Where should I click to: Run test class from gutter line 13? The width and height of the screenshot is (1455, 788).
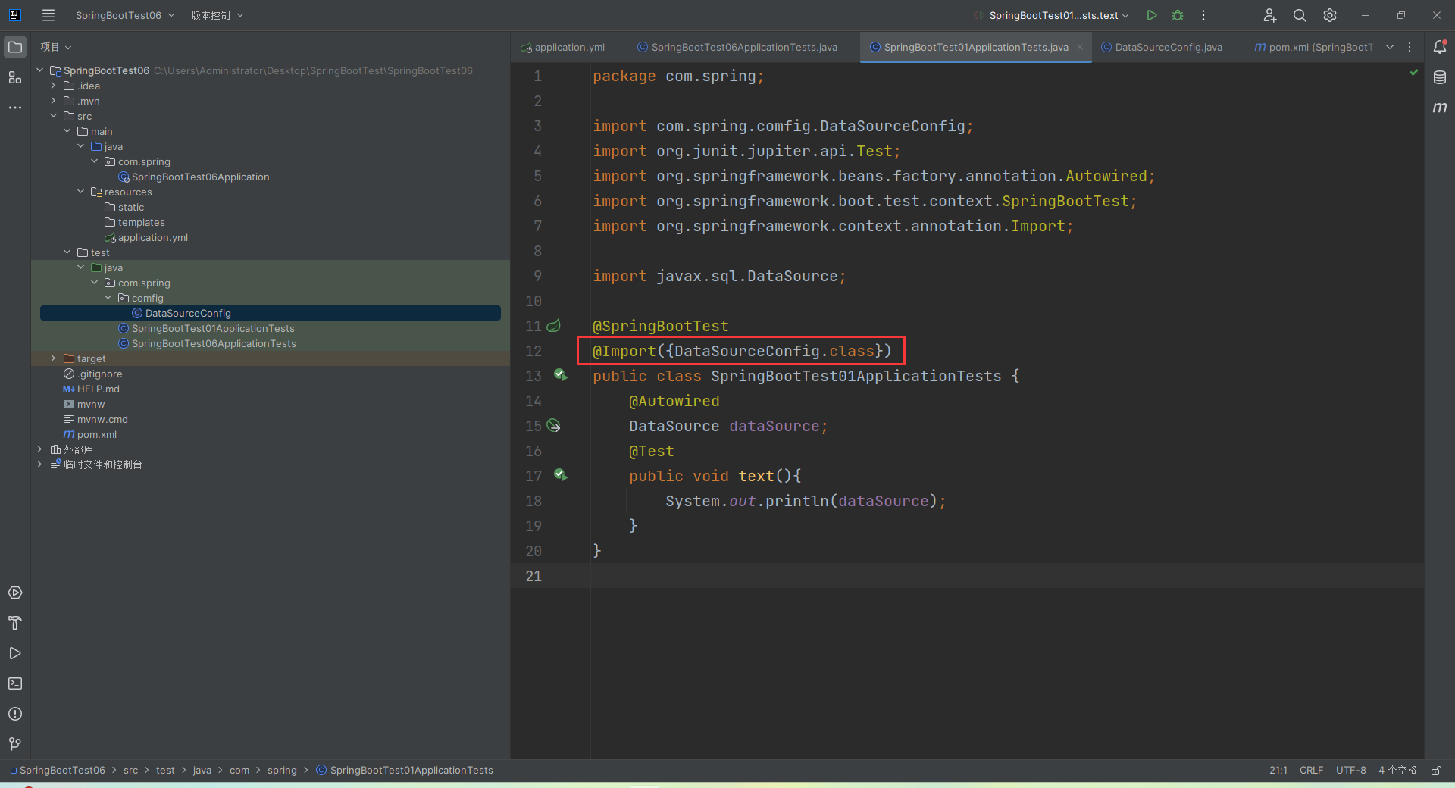[x=561, y=375]
